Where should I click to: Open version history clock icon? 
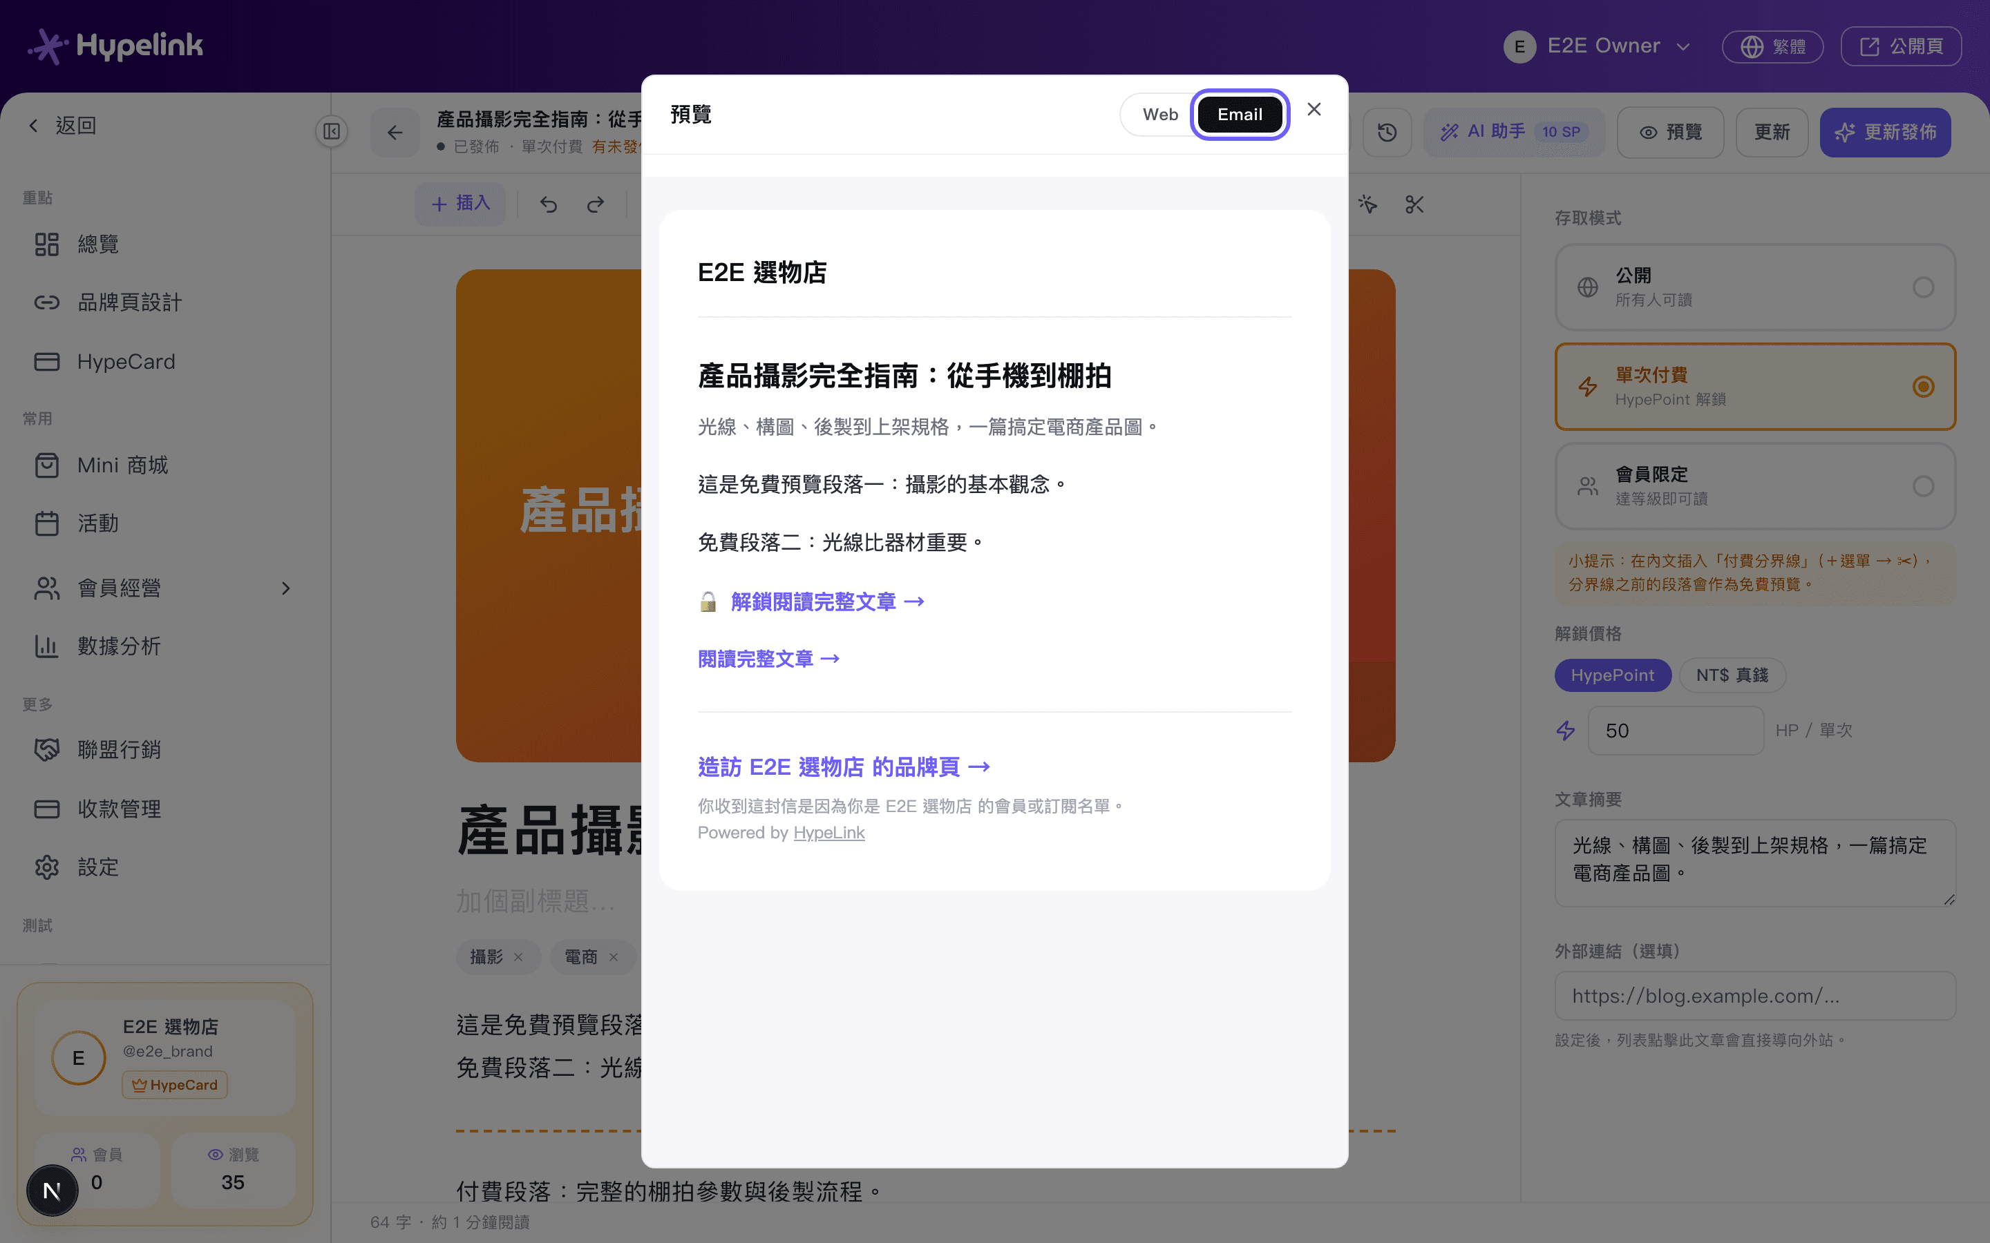click(x=1387, y=133)
